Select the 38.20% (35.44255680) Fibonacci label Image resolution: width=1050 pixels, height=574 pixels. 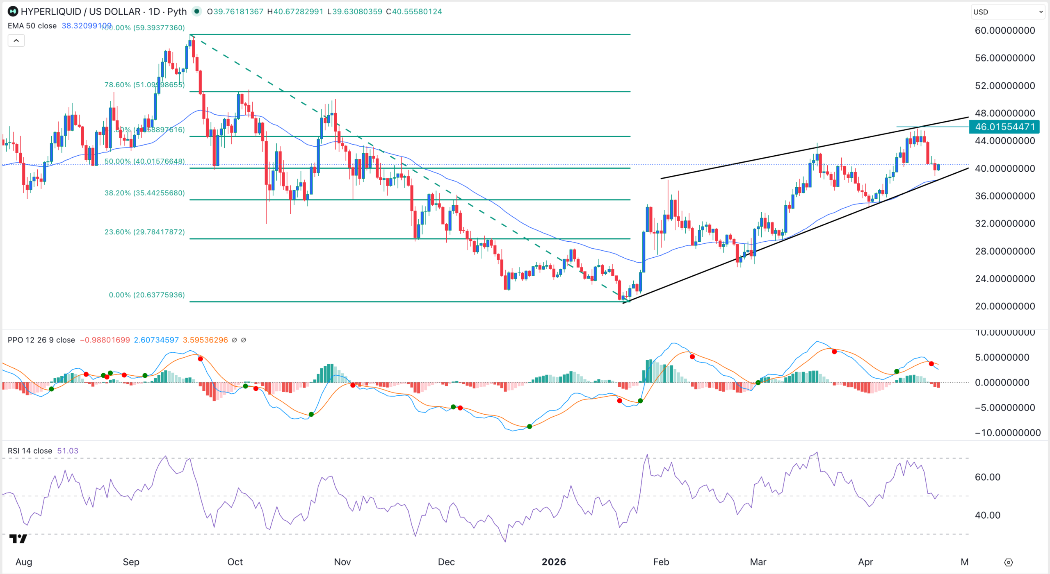(144, 193)
